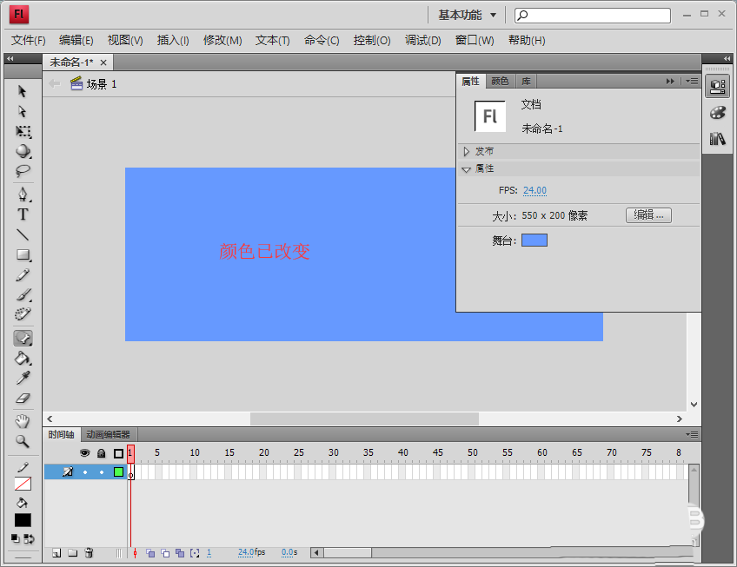Select the 3D Rotation tool
737x567 pixels.
point(23,151)
